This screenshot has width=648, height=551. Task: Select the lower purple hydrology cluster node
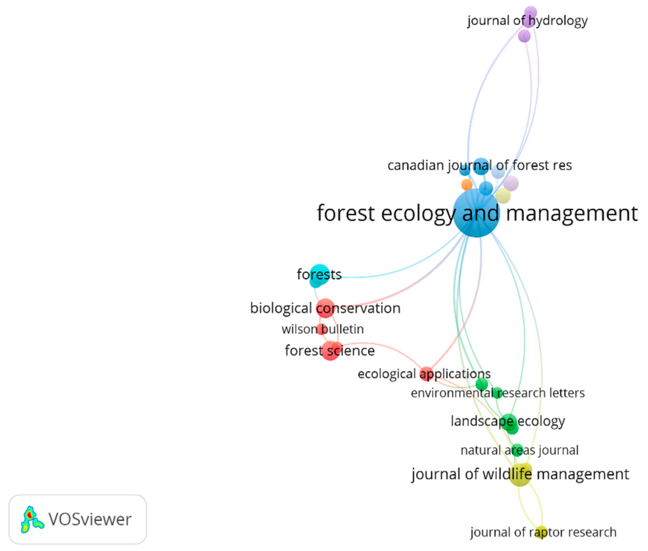[524, 36]
